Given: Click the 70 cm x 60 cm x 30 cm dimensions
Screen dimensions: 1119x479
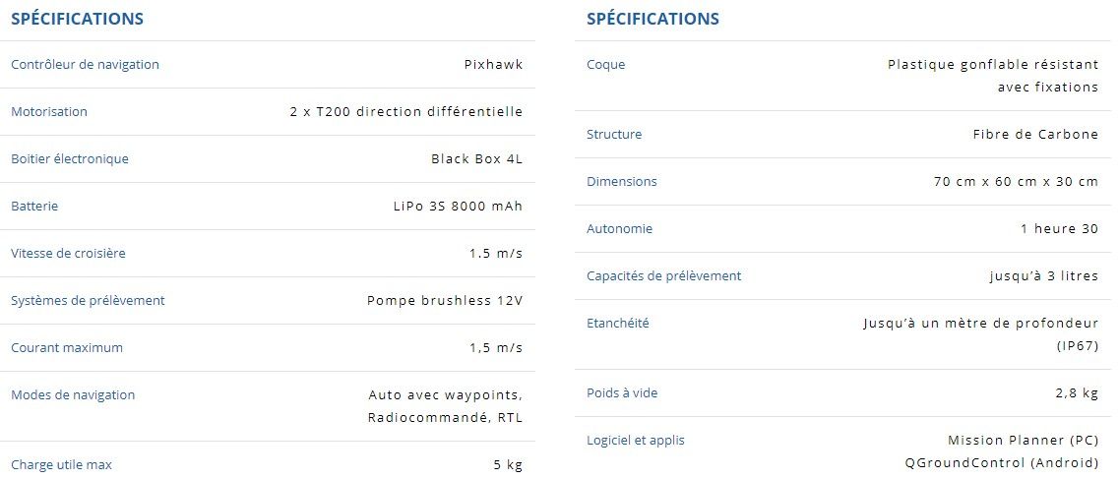Looking at the screenshot, I should [1016, 182].
